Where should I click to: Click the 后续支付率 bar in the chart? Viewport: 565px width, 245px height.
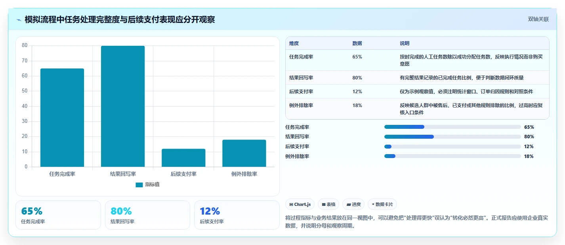click(x=183, y=158)
